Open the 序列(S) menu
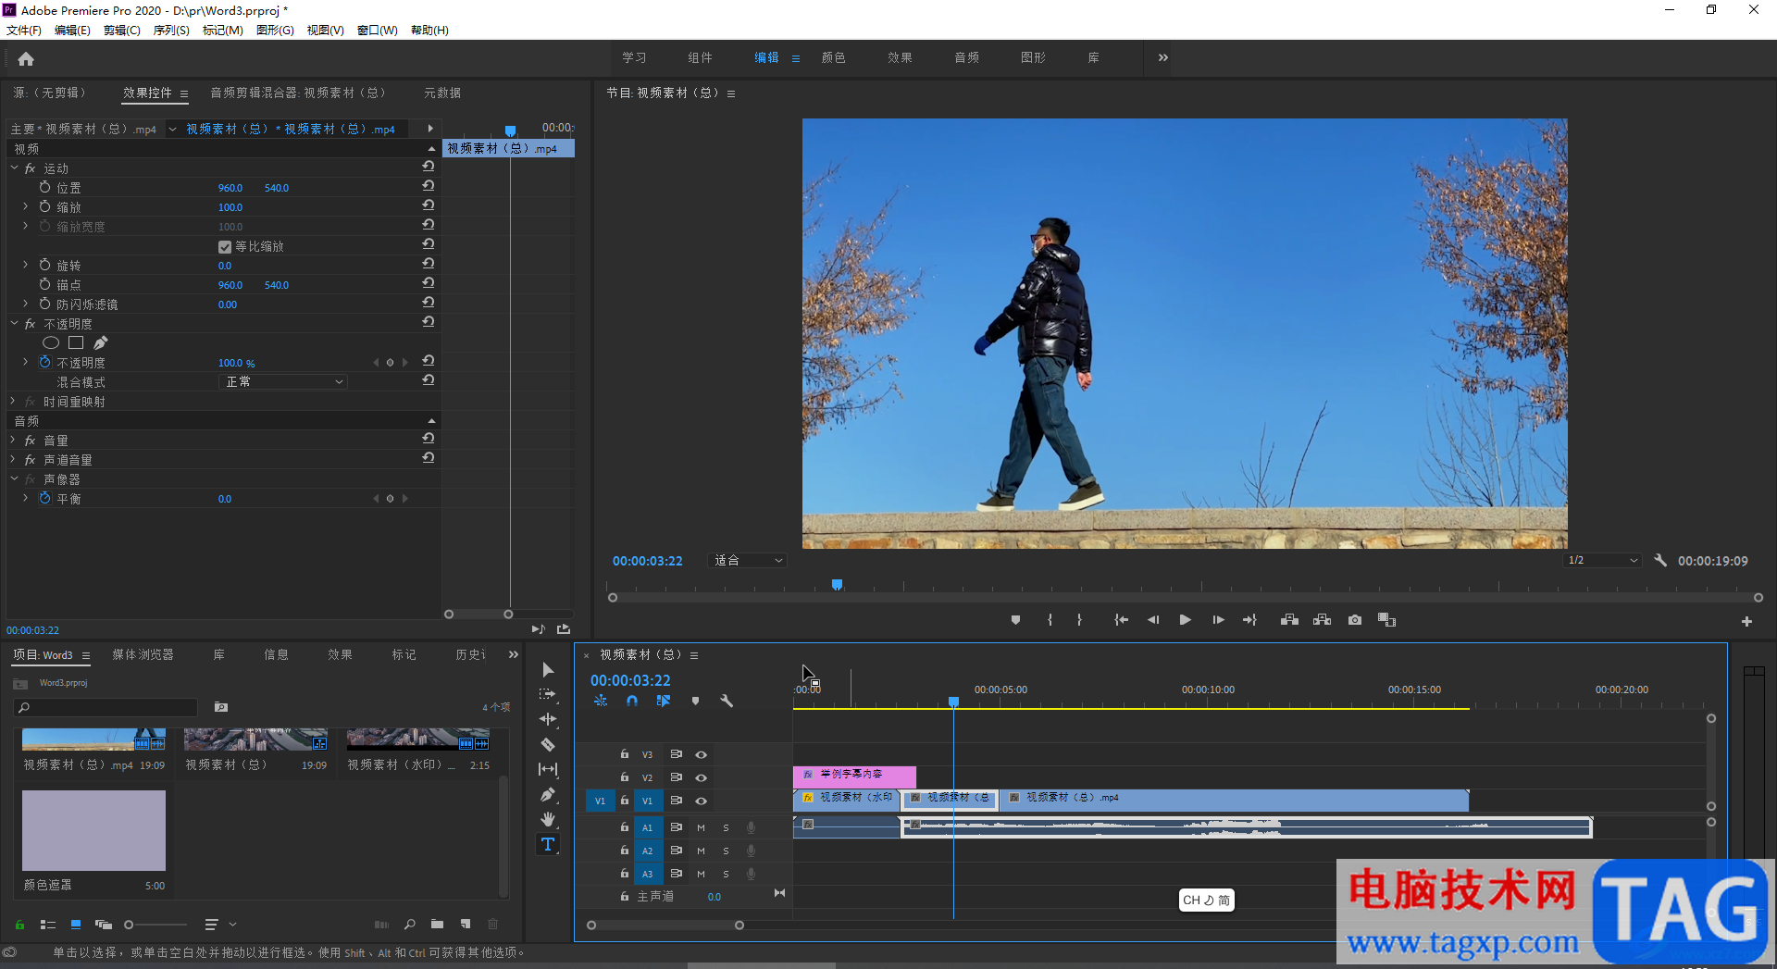 point(171,31)
